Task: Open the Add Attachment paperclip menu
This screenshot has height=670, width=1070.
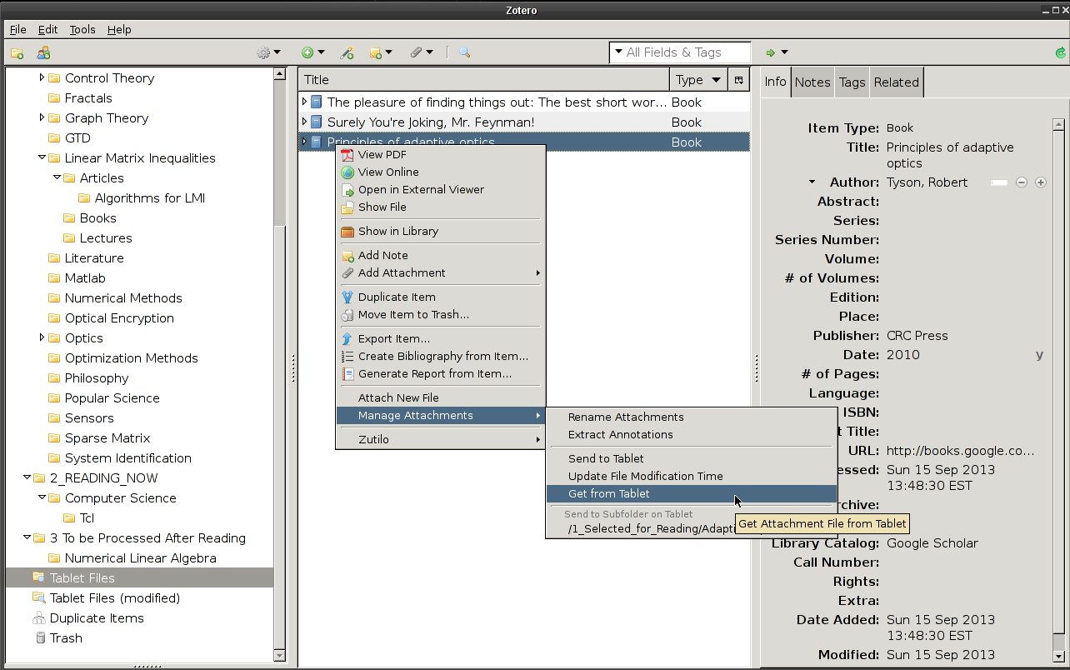Action: pos(421,52)
